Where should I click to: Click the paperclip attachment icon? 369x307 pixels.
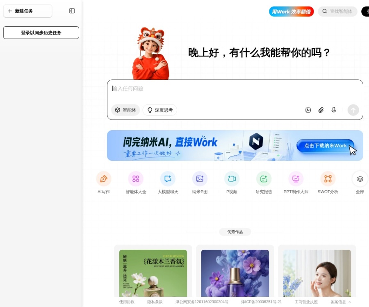(321, 110)
